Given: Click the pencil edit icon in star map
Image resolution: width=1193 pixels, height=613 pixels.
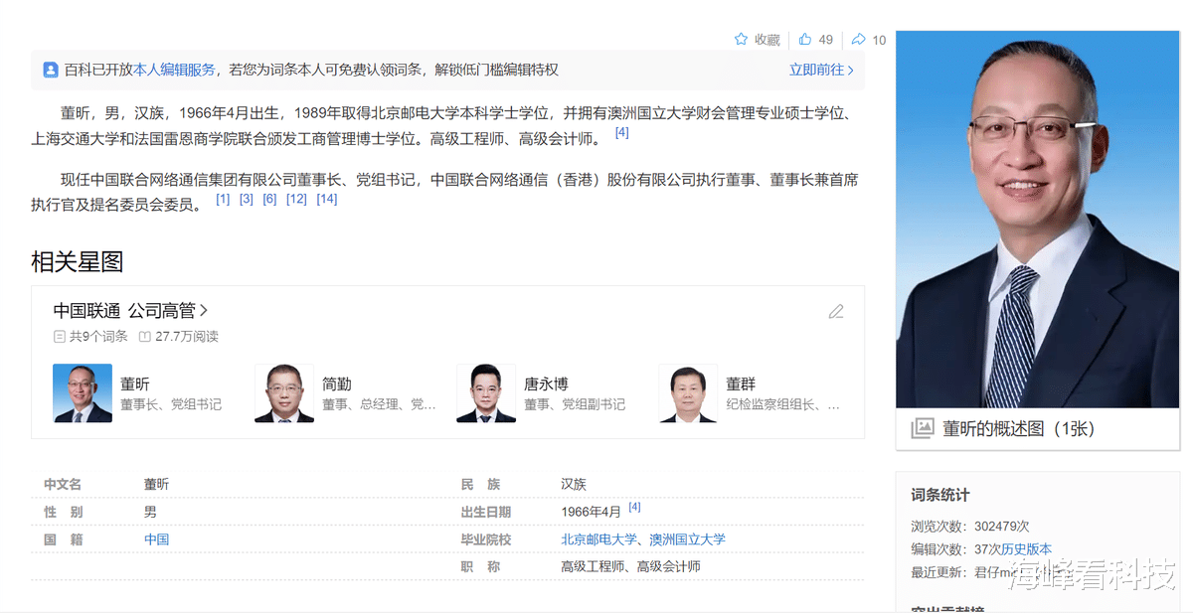Looking at the screenshot, I should (x=836, y=312).
